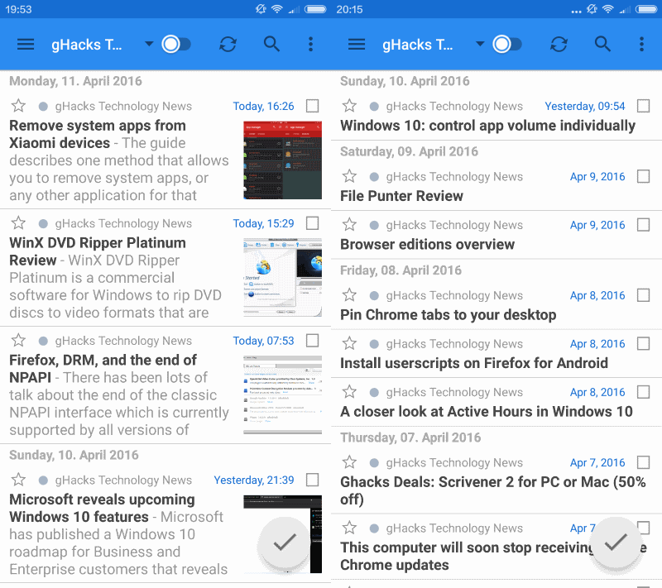The height and width of the screenshot is (588, 662).
Task: Toggle the unread filter switch in right screen
Action: [507, 45]
